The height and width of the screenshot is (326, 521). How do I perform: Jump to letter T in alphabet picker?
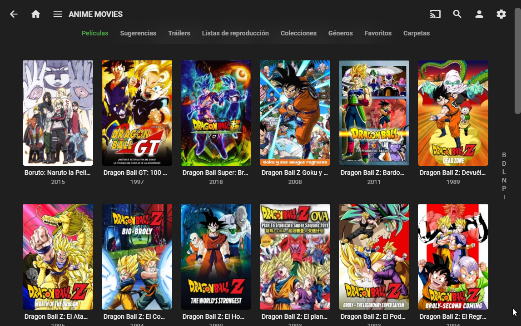[x=504, y=197]
